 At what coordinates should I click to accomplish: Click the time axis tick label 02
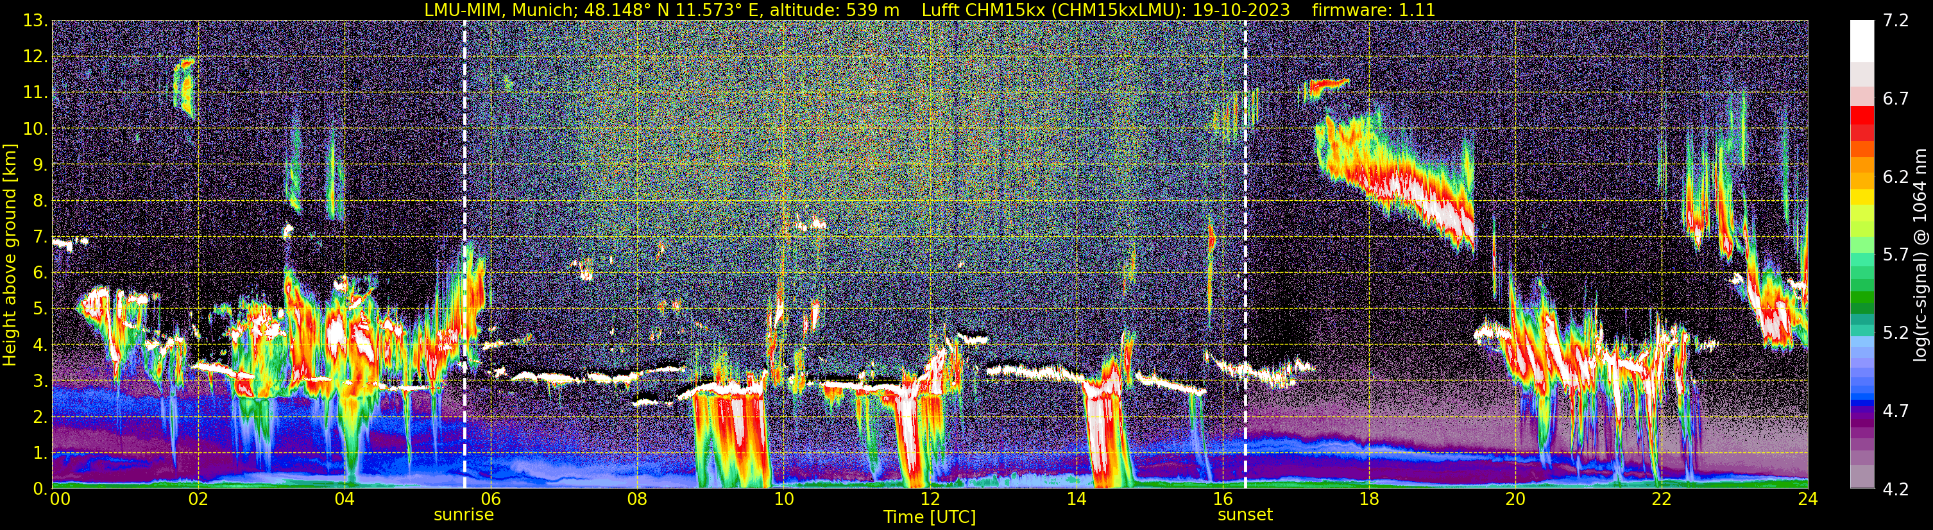[198, 499]
